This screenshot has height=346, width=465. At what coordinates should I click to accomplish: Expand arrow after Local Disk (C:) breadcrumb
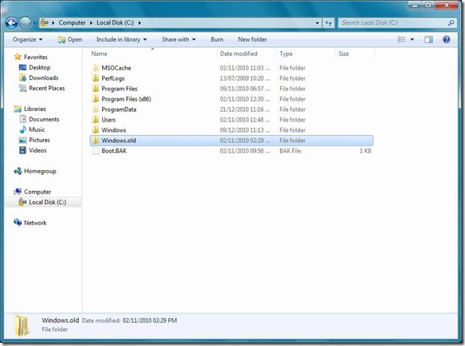click(x=140, y=23)
